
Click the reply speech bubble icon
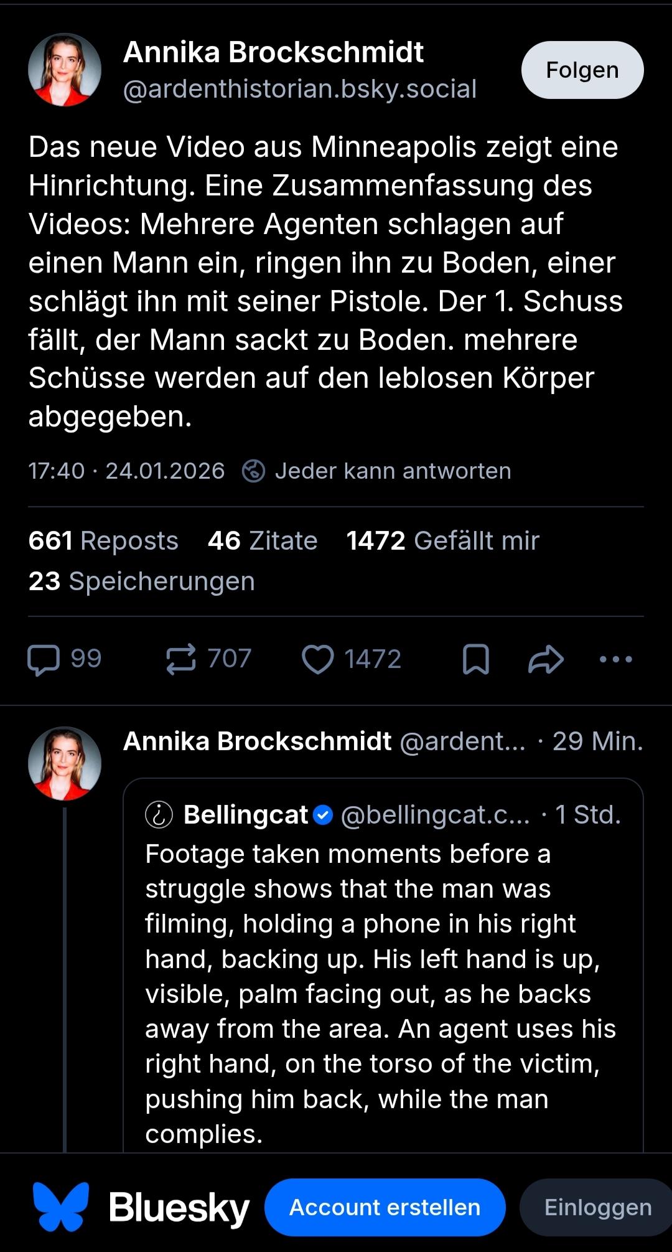point(44,659)
